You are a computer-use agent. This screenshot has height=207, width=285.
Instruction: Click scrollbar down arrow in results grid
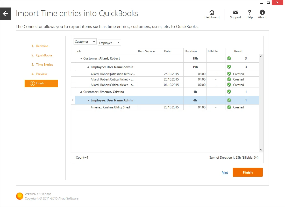point(261,150)
